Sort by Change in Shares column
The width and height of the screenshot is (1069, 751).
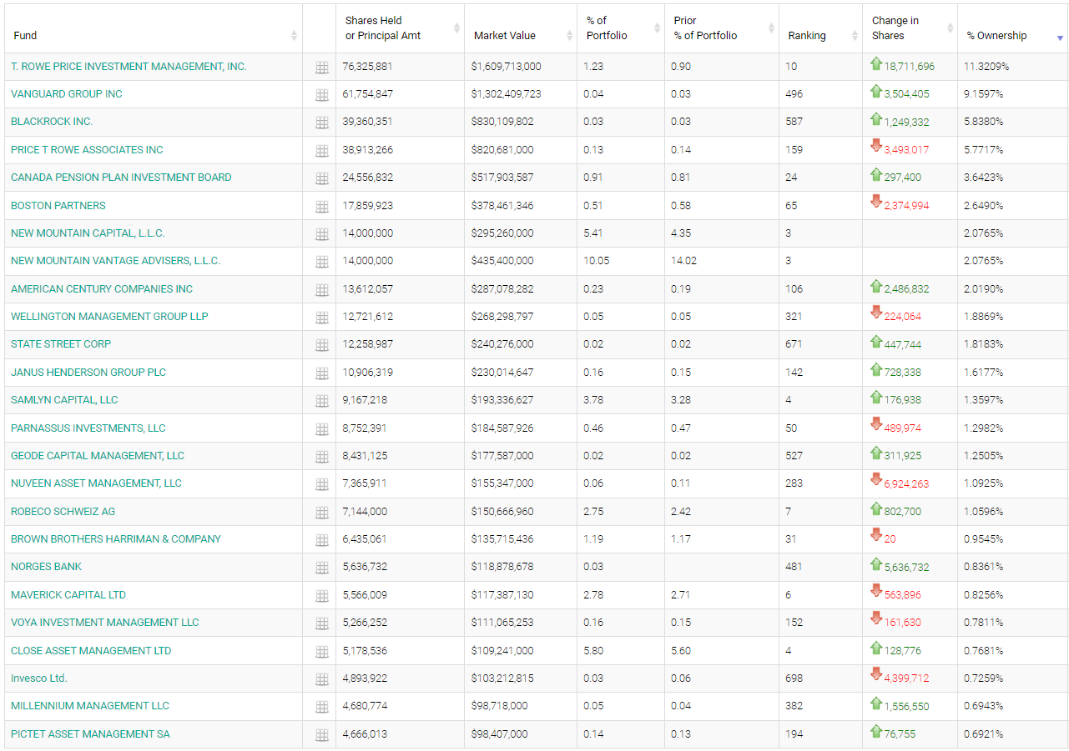(910, 28)
